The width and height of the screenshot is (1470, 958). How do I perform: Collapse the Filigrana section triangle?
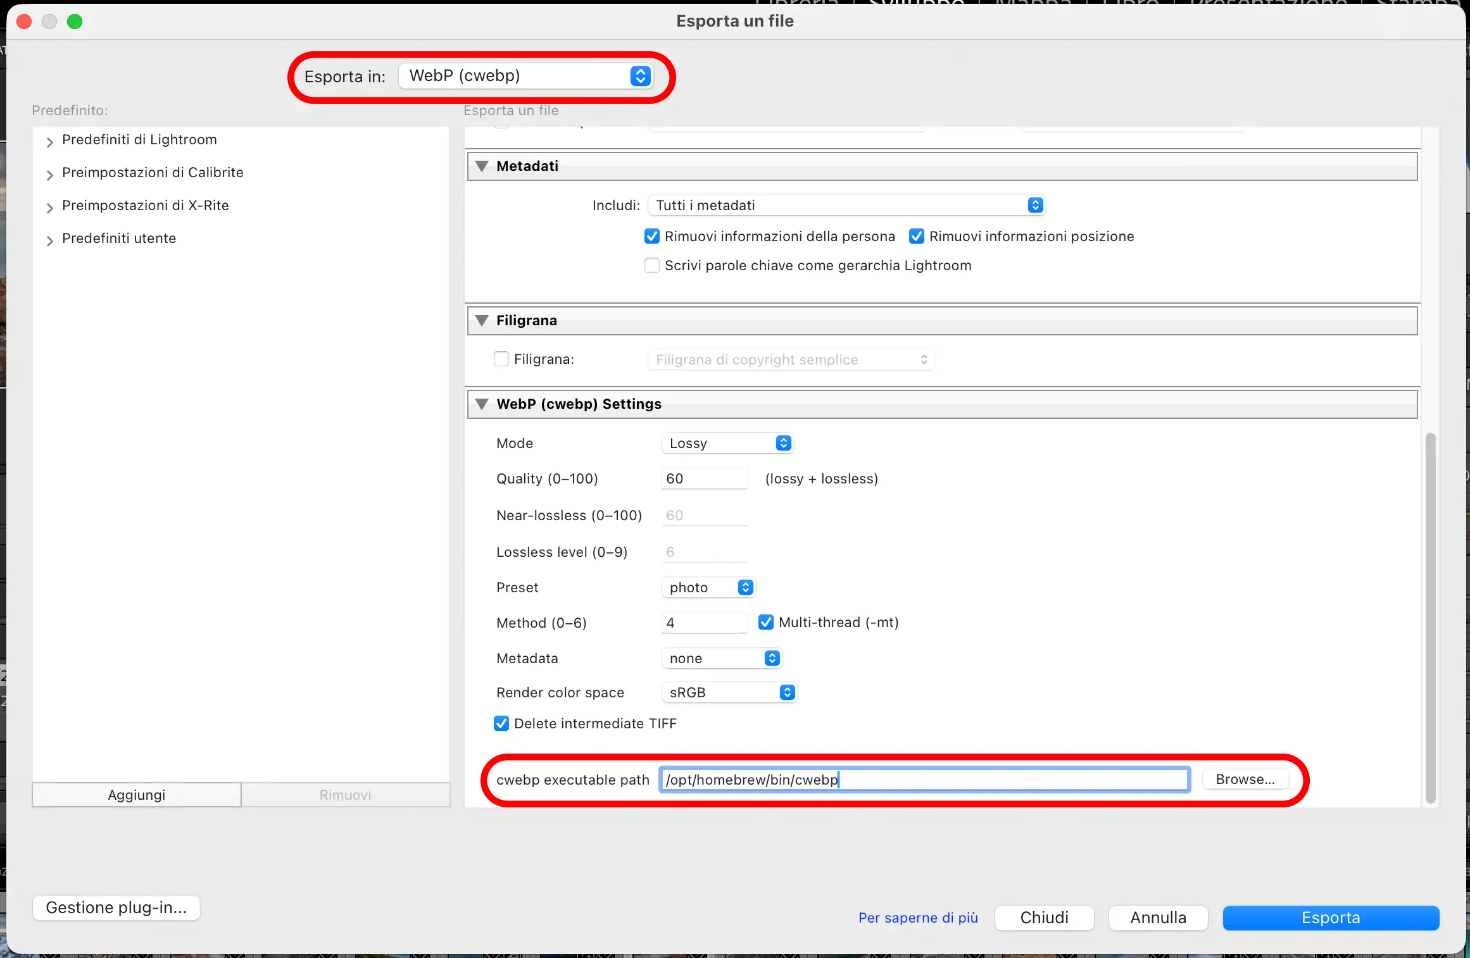point(482,321)
